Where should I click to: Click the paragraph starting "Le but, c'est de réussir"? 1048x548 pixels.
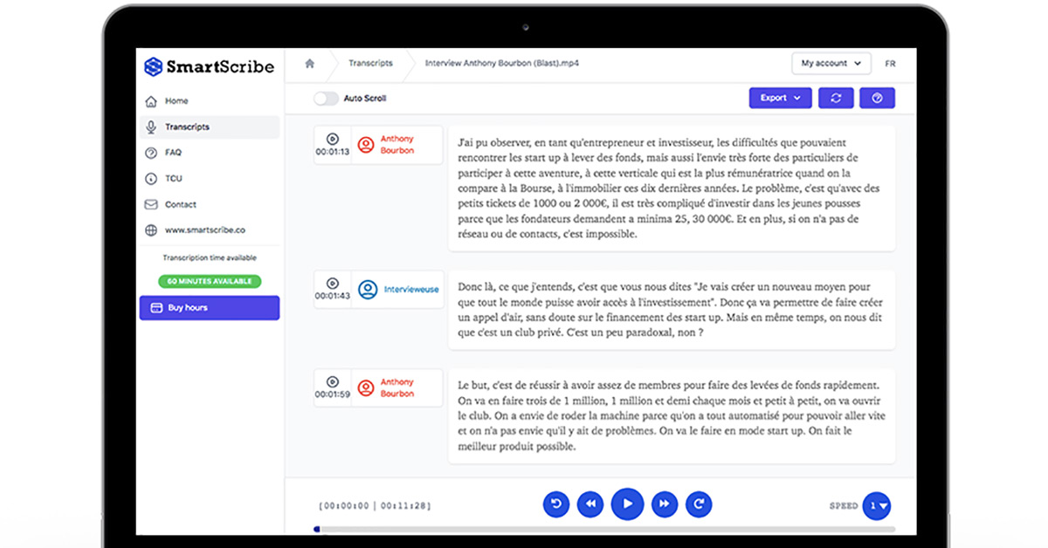point(672,415)
